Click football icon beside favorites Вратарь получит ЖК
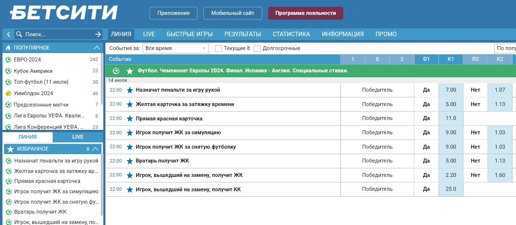The height and width of the screenshot is (225, 516). pos(8,212)
